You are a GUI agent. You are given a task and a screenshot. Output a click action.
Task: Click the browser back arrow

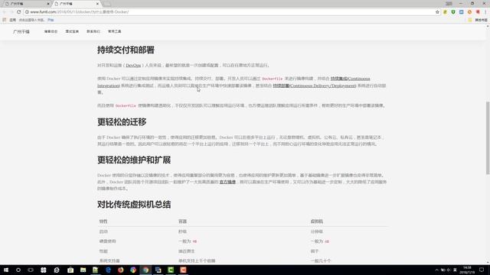pos(5,12)
